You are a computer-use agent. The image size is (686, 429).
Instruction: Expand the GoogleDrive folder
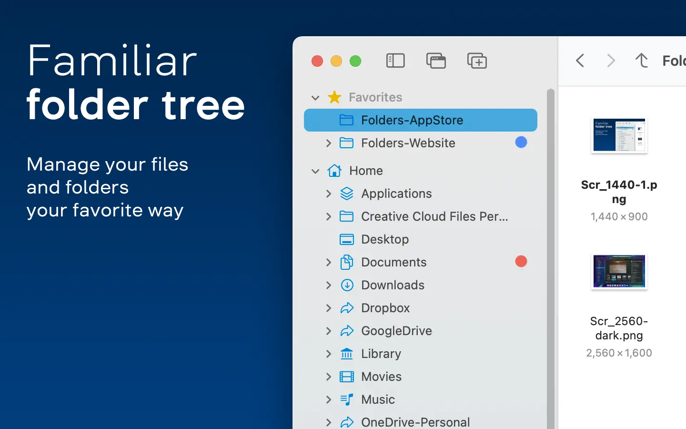328,331
